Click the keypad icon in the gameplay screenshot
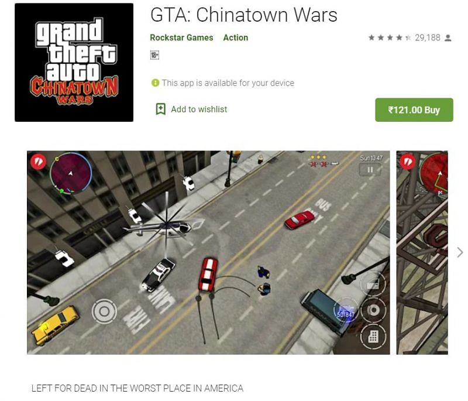Screen dimensions: 468x401 coord(373,337)
